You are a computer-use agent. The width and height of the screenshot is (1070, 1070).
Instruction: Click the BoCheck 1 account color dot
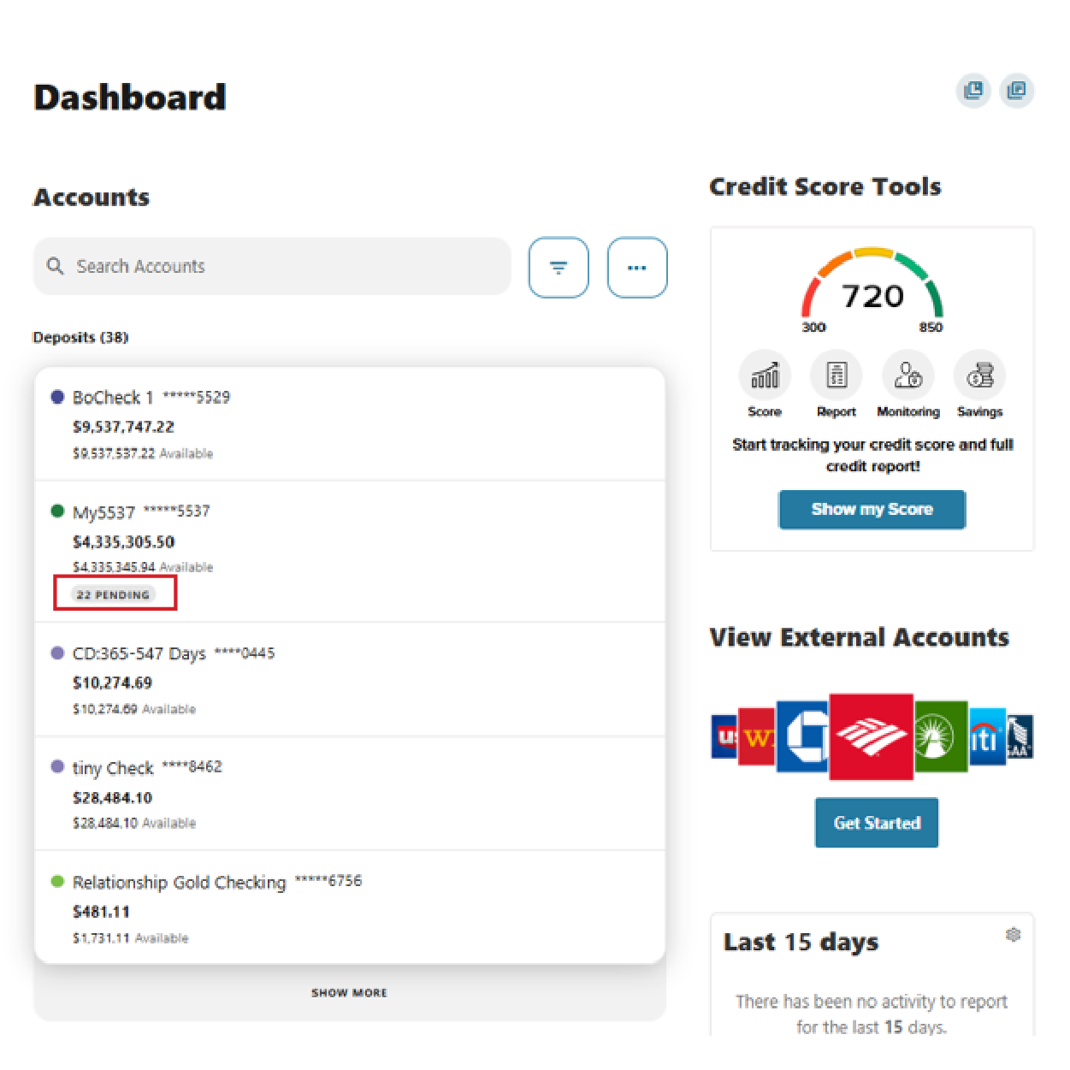tap(58, 397)
